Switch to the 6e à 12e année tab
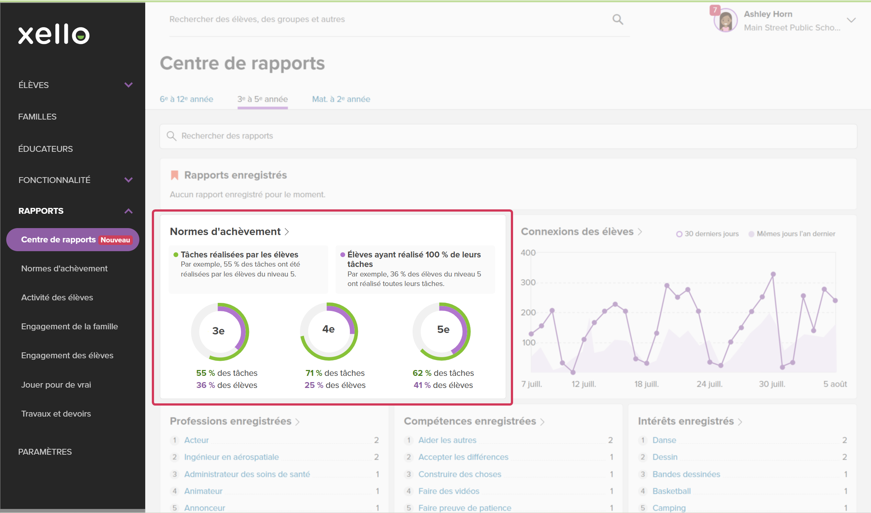The image size is (871, 513). 186,99
